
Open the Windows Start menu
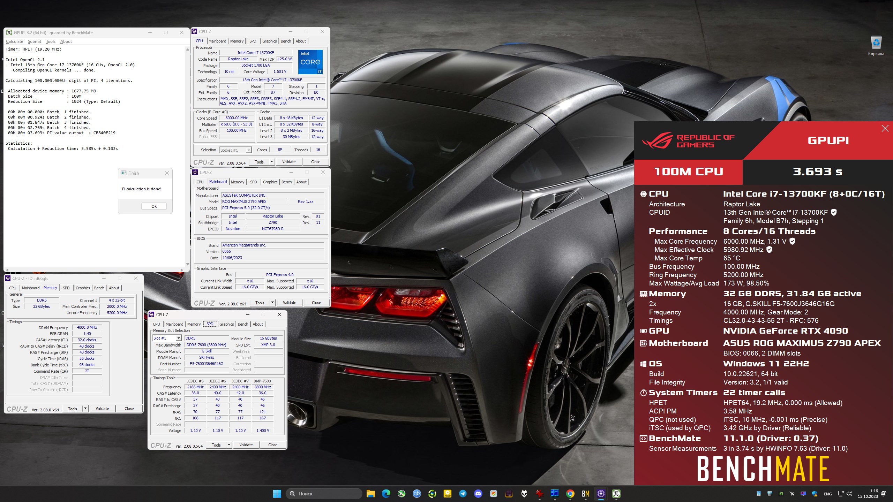[x=277, y=494]
